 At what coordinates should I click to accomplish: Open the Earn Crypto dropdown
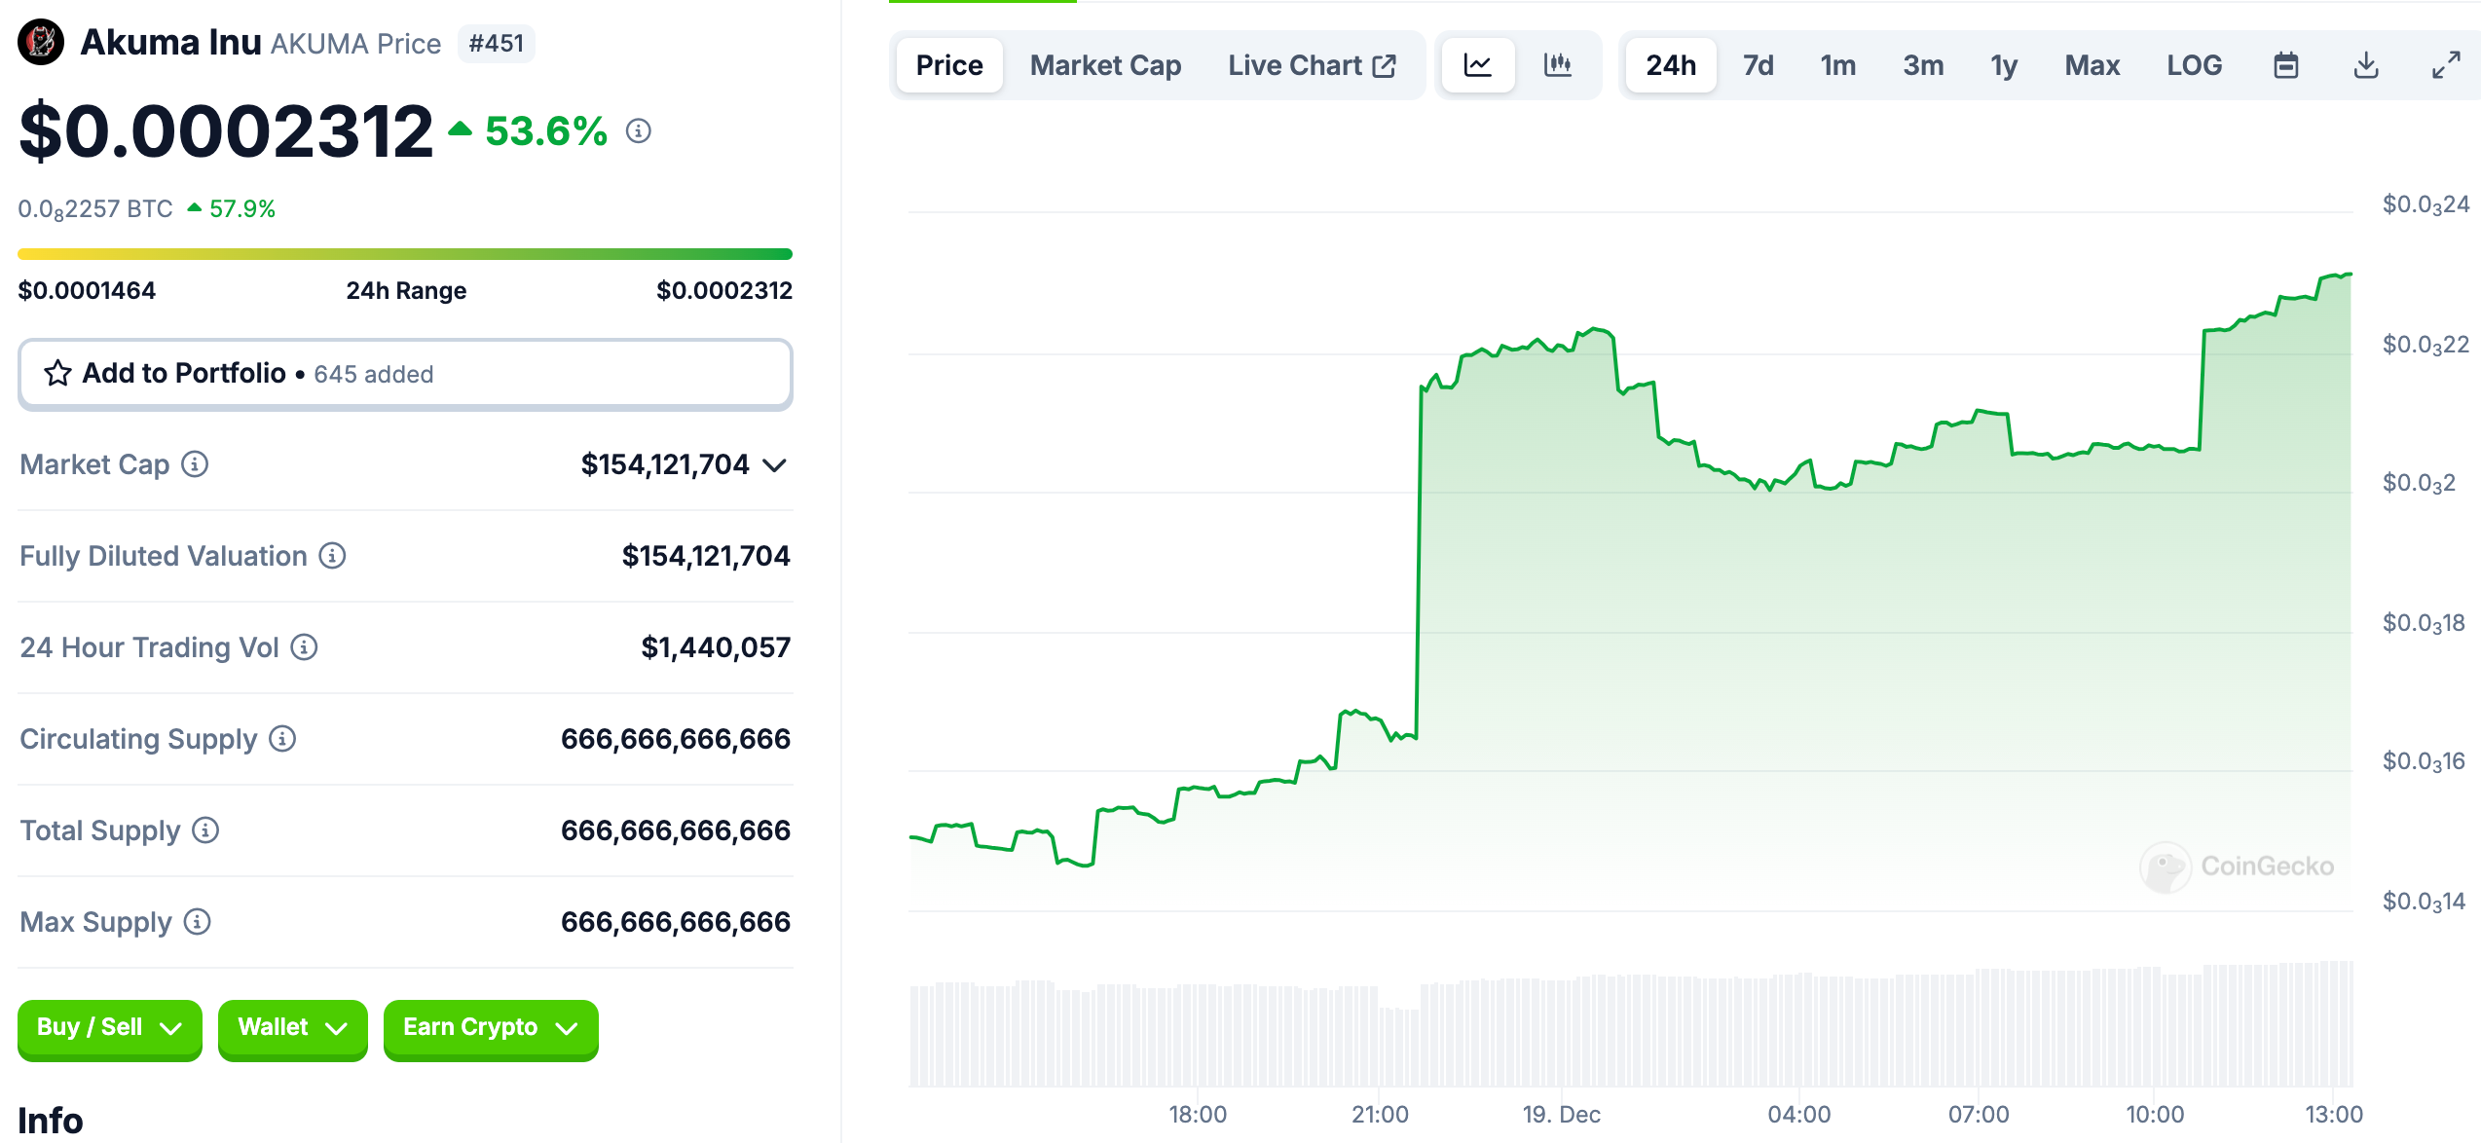coord(491,1028)
